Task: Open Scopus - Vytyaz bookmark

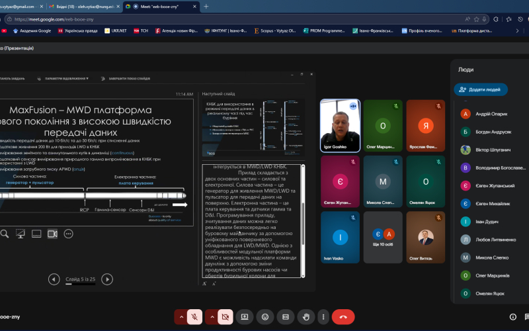Action: 275,30
